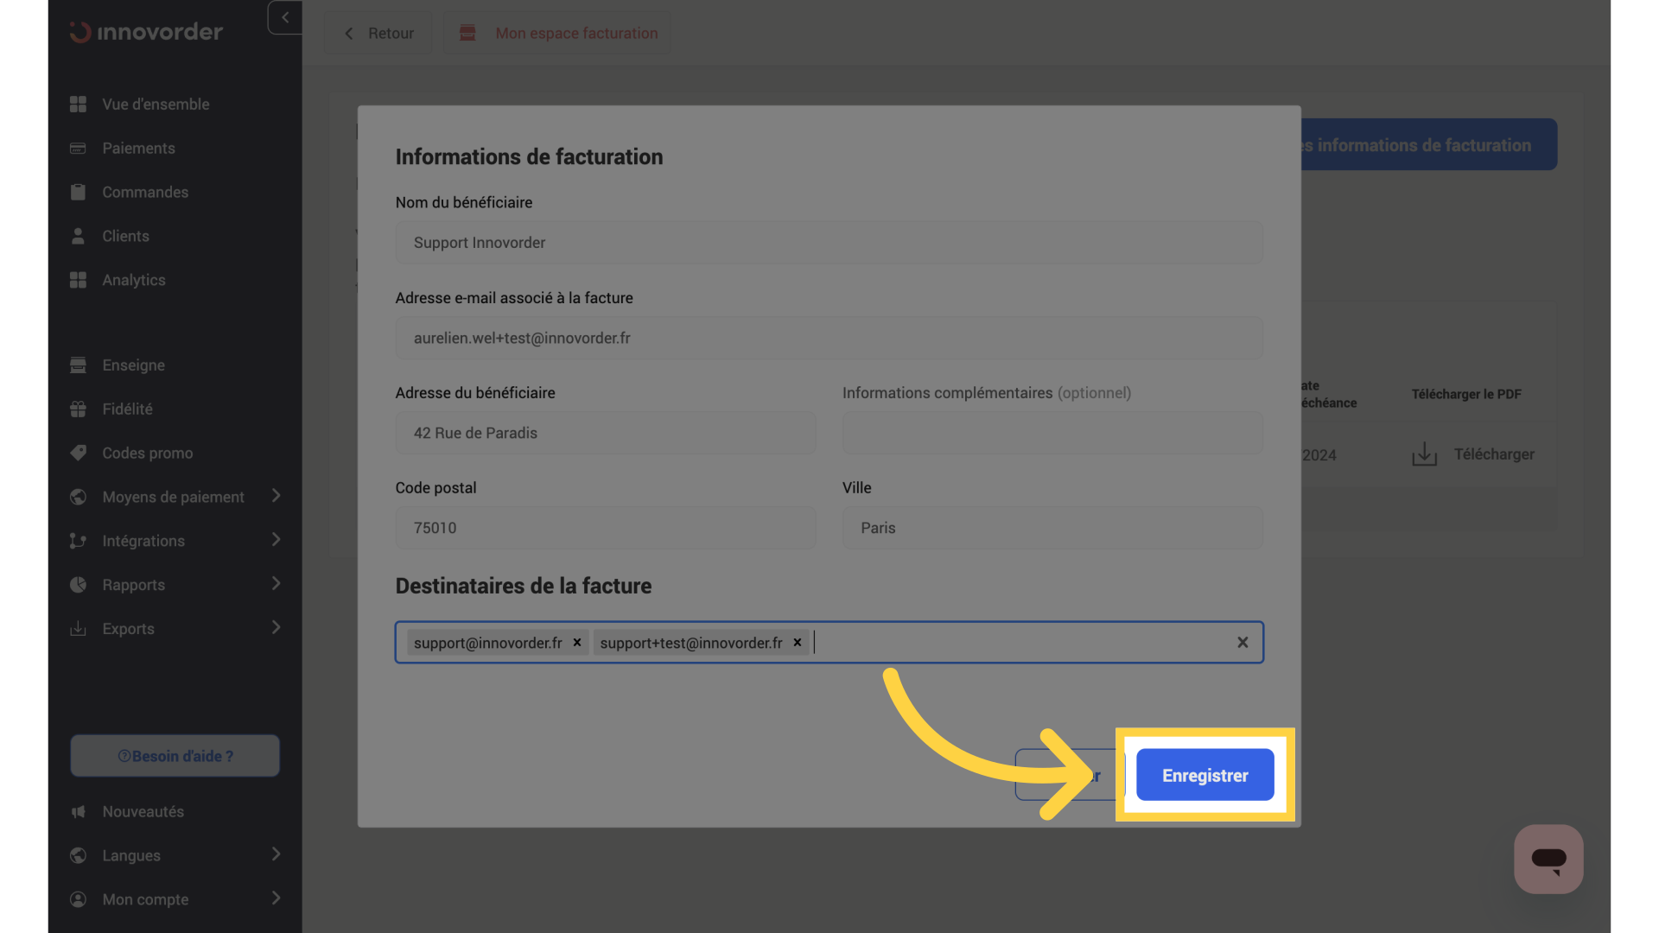This screenshot has width=1659, height=933.
Task: Open Codes promo tag icon
Action: (x=79, y=453)
